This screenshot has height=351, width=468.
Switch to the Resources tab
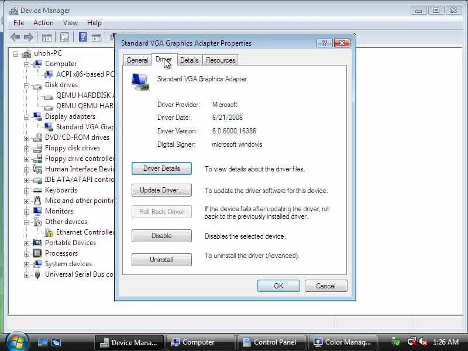pyautogui.click(x=221, y=60)
